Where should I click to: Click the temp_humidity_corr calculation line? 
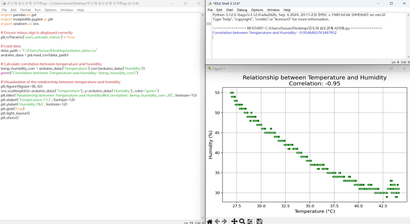(x=73, y=68)
